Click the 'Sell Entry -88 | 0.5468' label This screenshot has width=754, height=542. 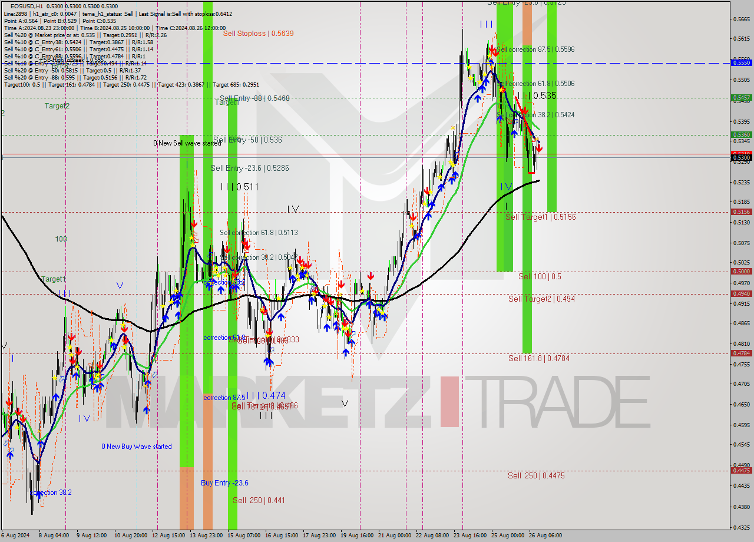[254, 98]
